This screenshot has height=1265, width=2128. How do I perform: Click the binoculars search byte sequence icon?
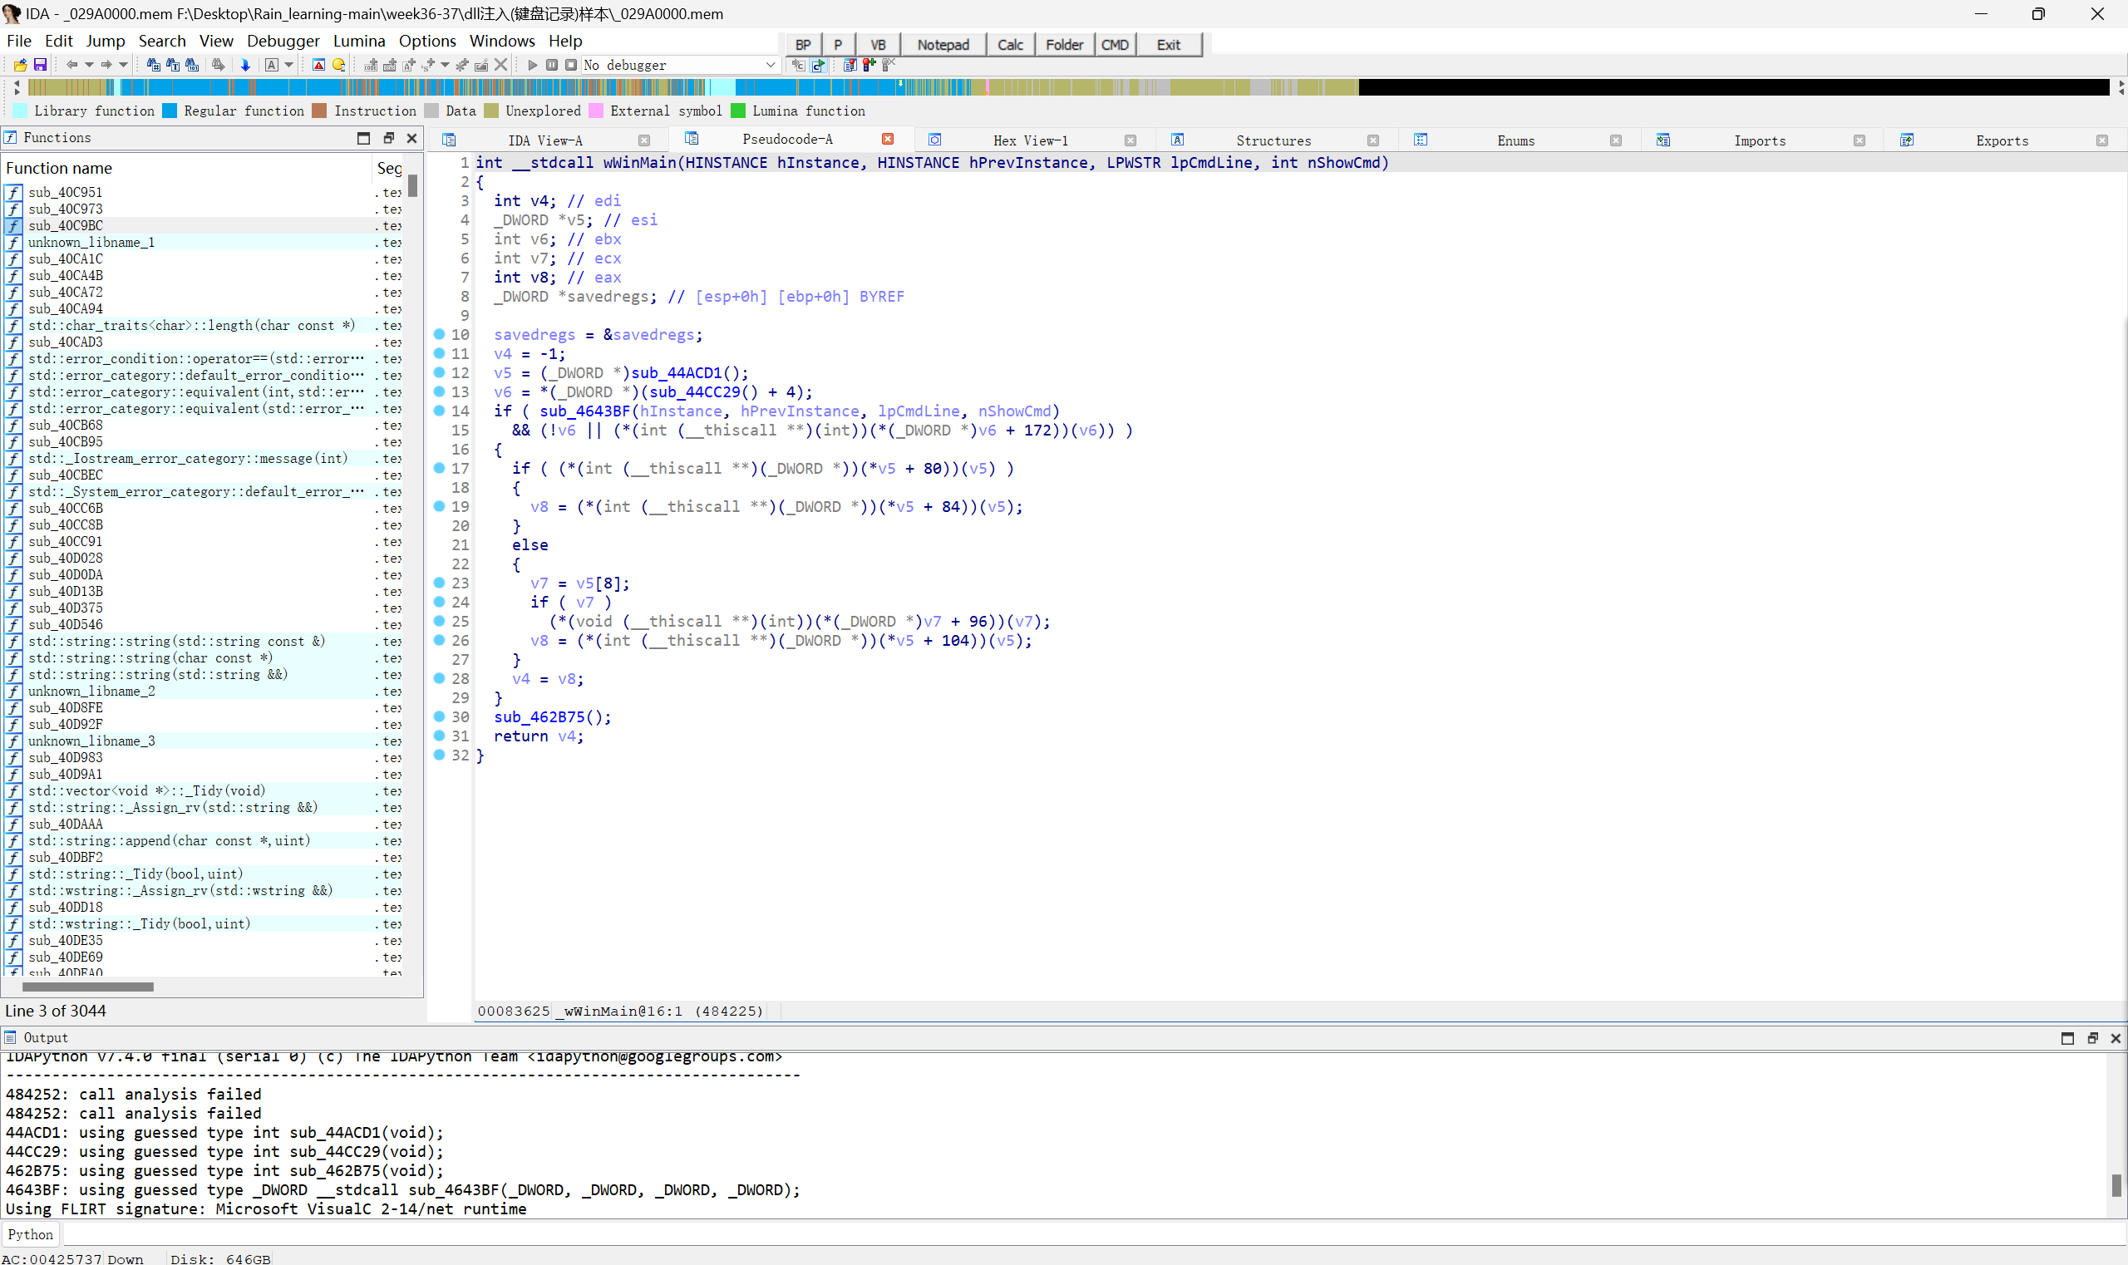193,65
